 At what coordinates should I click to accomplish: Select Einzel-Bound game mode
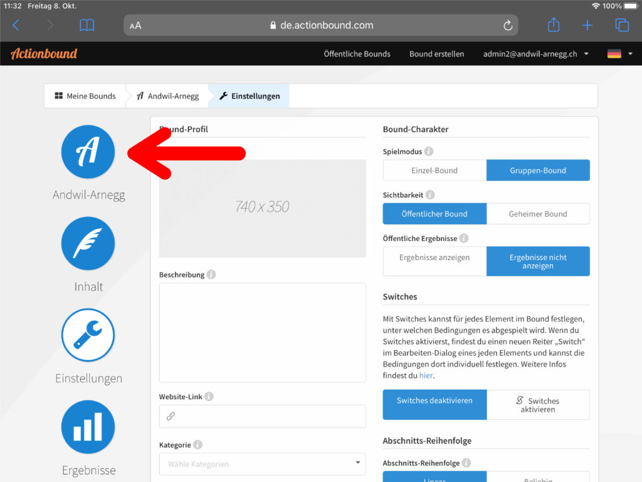coord(434,171)
